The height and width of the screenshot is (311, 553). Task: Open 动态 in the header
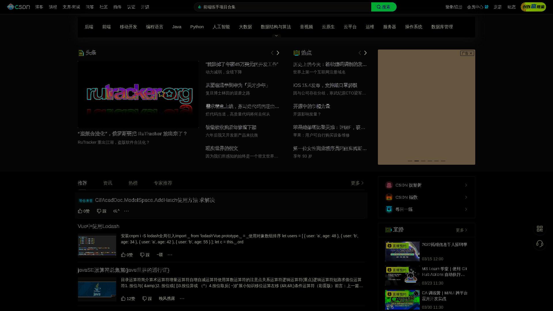(512, 7)
